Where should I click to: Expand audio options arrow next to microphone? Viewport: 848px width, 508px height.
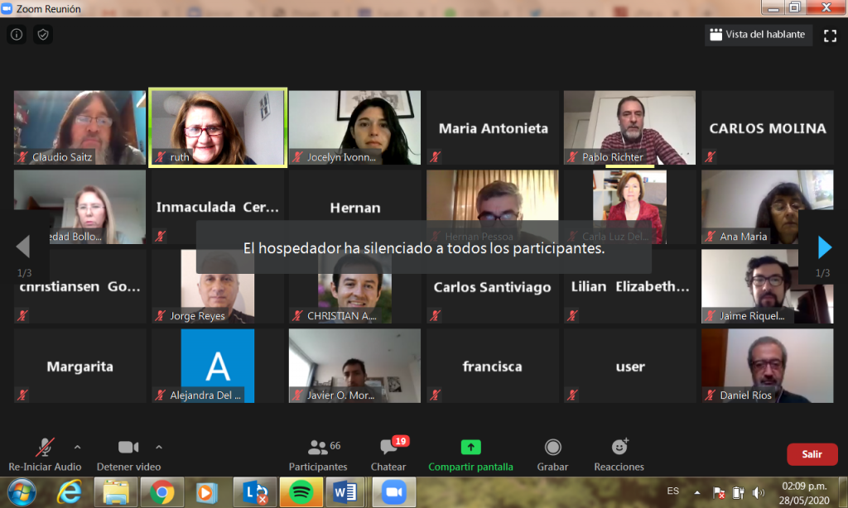pos(78,447)
